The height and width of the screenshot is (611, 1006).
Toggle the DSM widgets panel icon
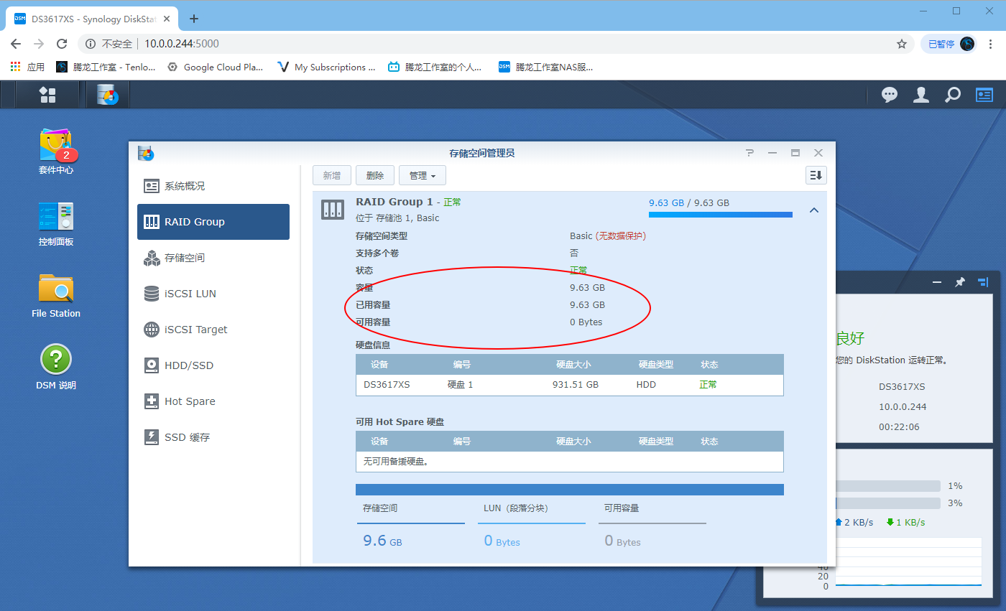[984, 95]
